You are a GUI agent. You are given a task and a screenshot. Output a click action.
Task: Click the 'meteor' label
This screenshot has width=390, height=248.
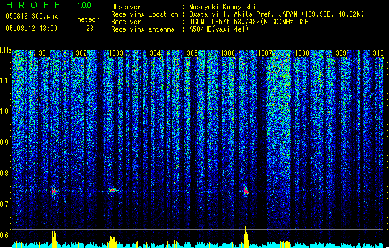coord(88,19)
